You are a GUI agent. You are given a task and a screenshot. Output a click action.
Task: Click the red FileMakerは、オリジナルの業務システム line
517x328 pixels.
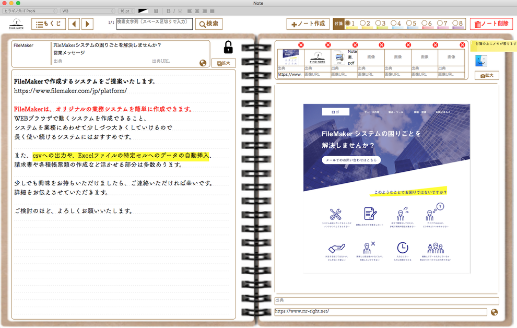(x=103, y=109)
